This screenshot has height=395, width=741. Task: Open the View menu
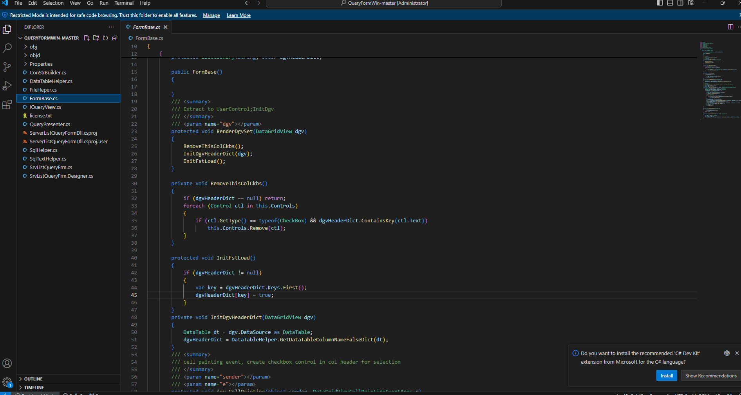pyautogui.click(x=75, y=3)
